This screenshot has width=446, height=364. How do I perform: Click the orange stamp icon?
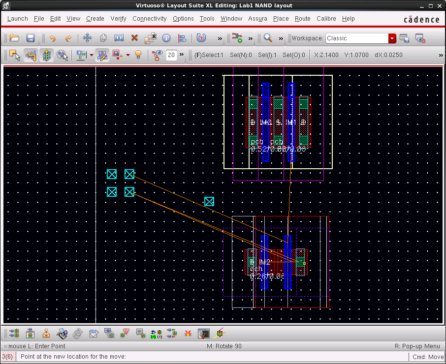pos(46,333)
